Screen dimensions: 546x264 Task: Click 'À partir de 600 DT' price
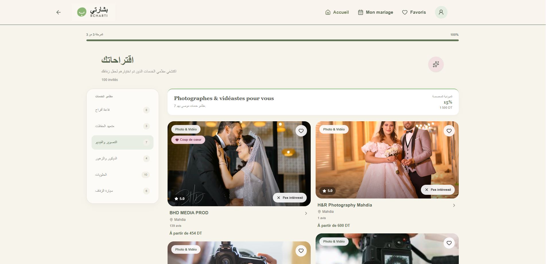334,225
